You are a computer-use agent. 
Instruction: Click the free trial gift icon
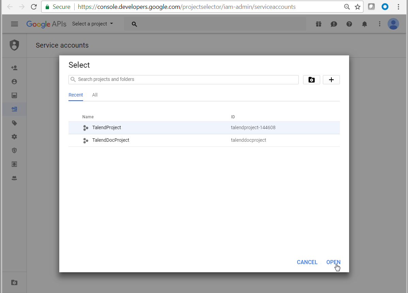point(318,24)
